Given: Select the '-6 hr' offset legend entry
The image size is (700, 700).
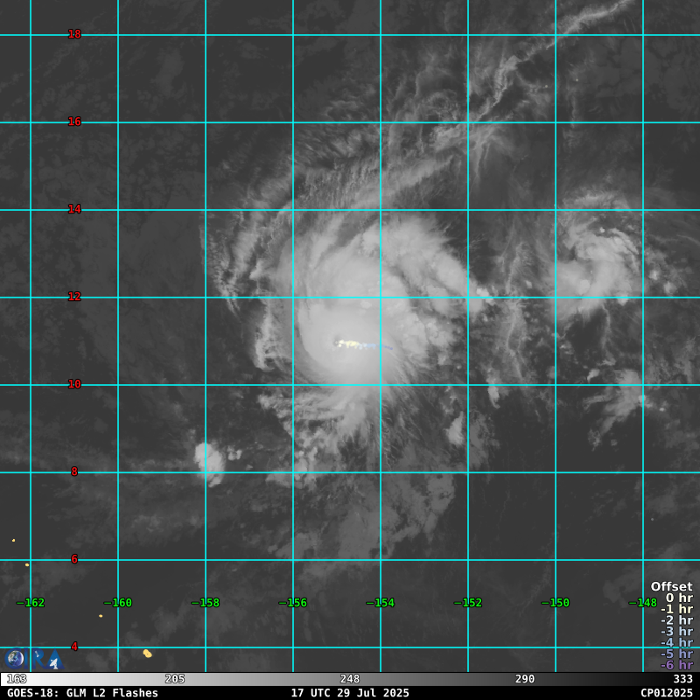Looking at the screenshot, I should [675, 665].
